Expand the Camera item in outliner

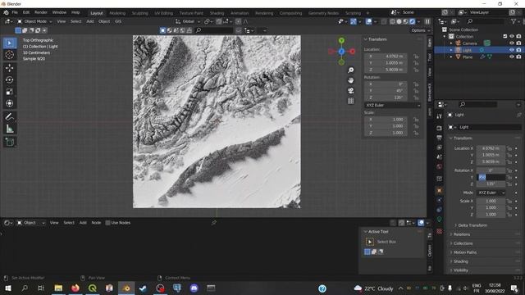(x=451, y=43)
